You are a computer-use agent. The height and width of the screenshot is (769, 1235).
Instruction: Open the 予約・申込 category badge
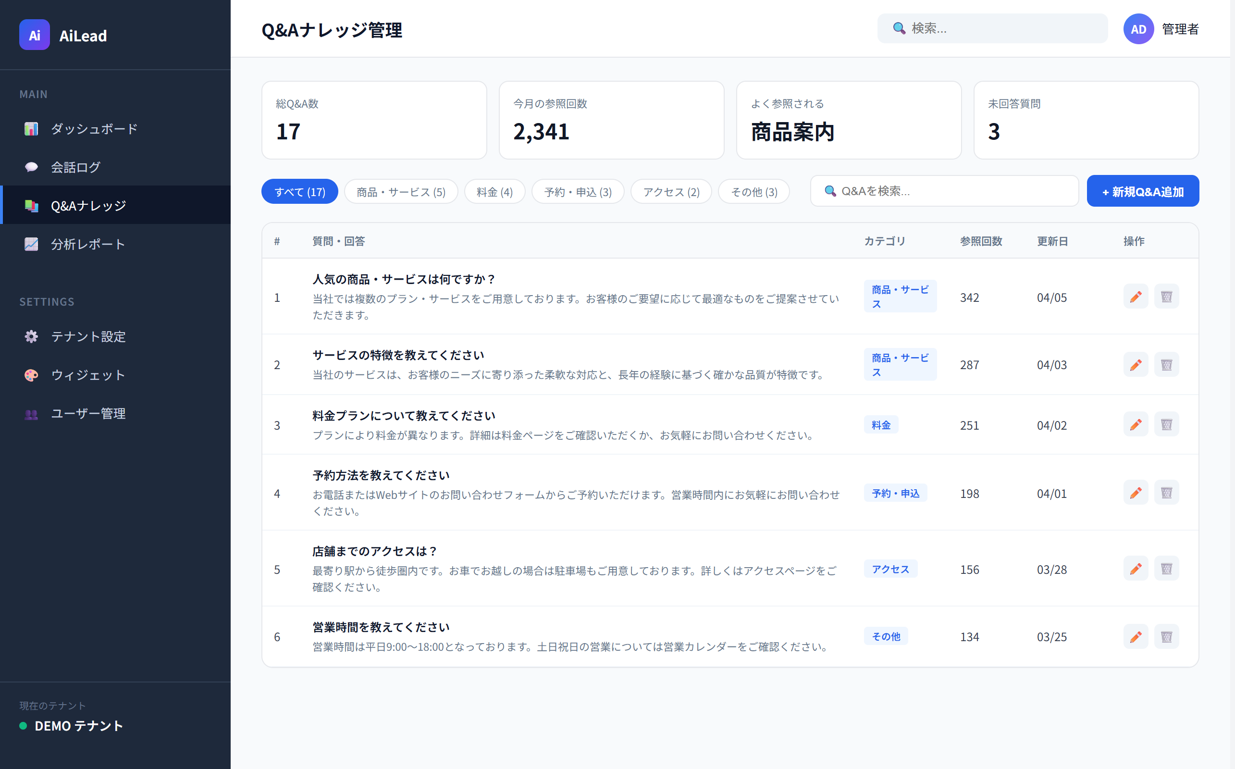(x=895, y=493)
